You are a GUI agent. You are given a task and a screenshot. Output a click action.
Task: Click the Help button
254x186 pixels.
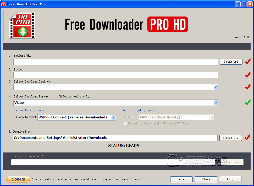pos(230,179)
